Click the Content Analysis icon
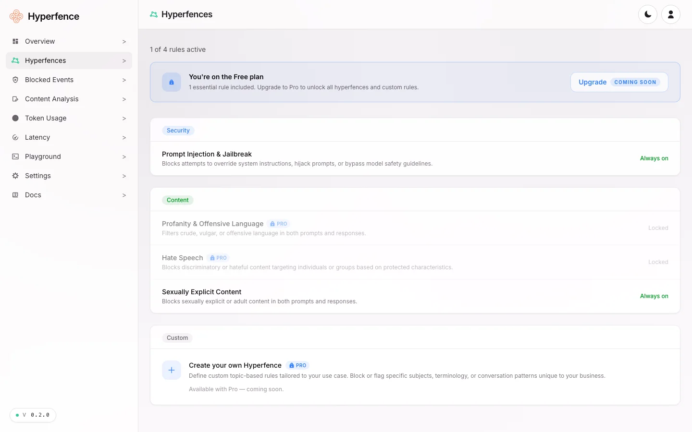 (x=15, y=99)
